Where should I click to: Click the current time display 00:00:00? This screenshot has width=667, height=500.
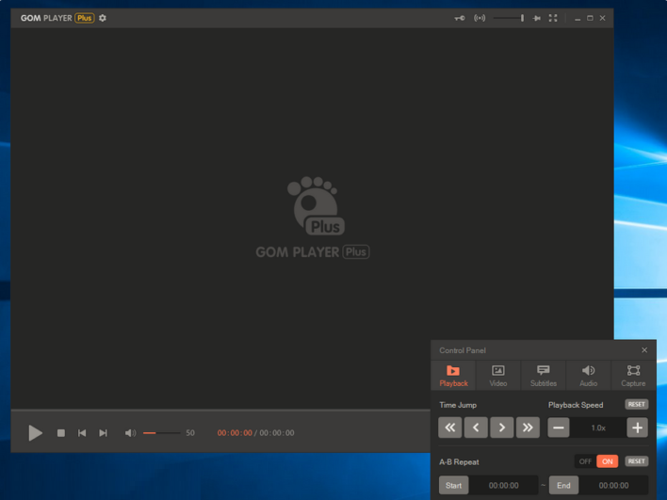[x=235, y=433]
